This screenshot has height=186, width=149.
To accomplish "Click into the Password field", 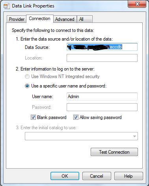I will tap(102, 107).
